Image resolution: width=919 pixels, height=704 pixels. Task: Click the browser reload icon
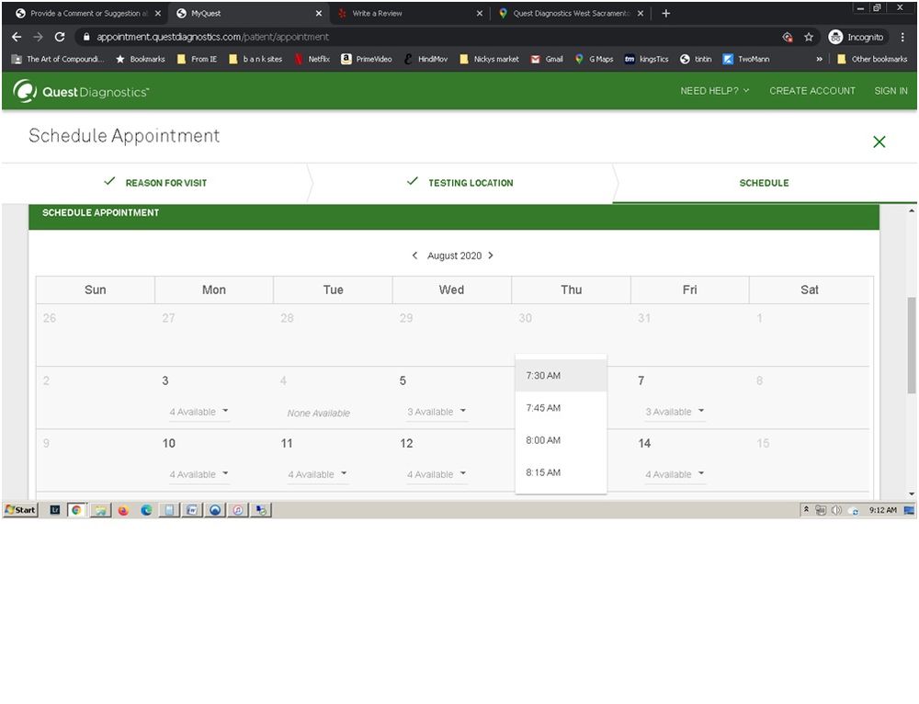pos(60,37)
